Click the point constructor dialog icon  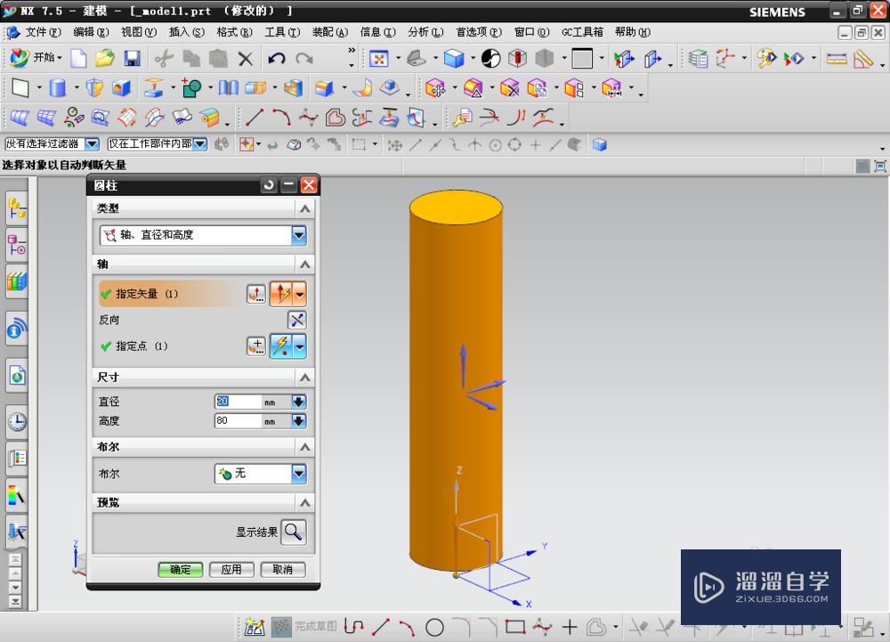[256, 345]
